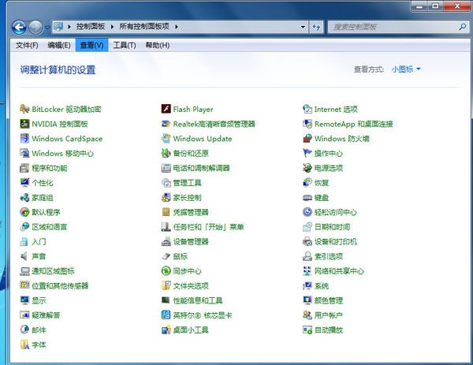Expand the 小图标 view mode dropdown

pyautogui.click(x=407, y=69)
